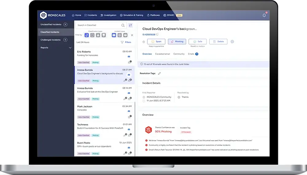Switch to the Escalated email tab
The image size is (307, 175).
[x=162, y=54]
